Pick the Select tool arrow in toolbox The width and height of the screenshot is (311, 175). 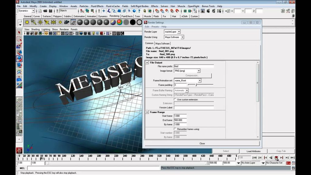coord(19,32)
